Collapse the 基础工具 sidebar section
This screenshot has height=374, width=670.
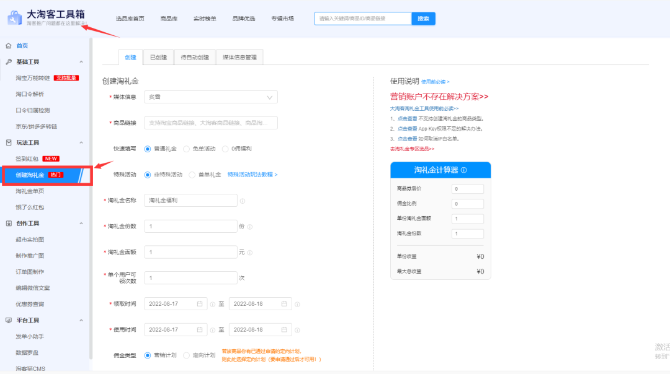pyautogui.click(x=81, y=62)
